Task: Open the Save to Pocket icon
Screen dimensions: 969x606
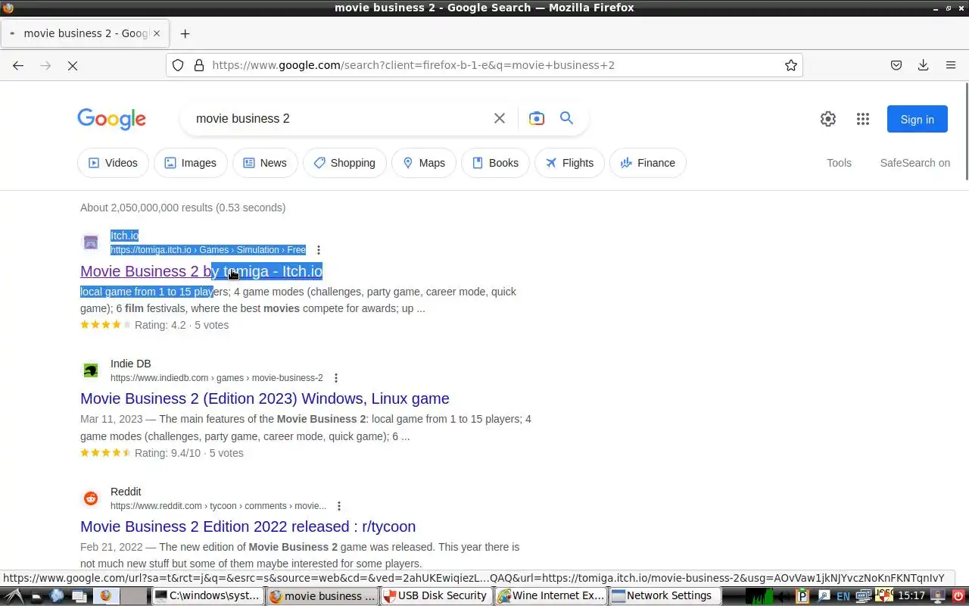Action: click(x=896, y=65)
